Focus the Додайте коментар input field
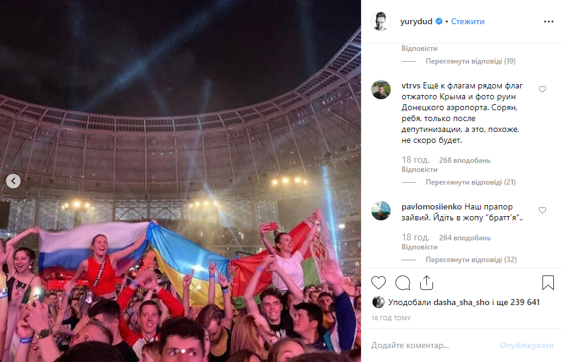The image size is (563, 362). [x=431, y=346]
